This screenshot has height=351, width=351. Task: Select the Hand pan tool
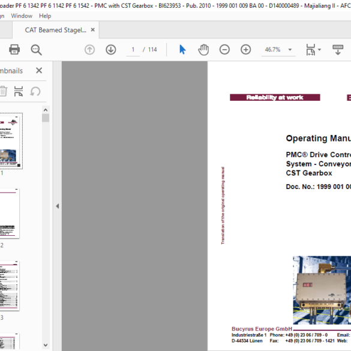(203, 49)
